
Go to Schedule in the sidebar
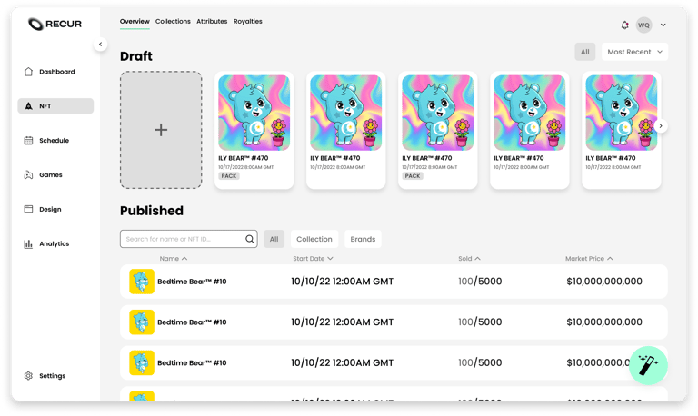pos(54,141)
